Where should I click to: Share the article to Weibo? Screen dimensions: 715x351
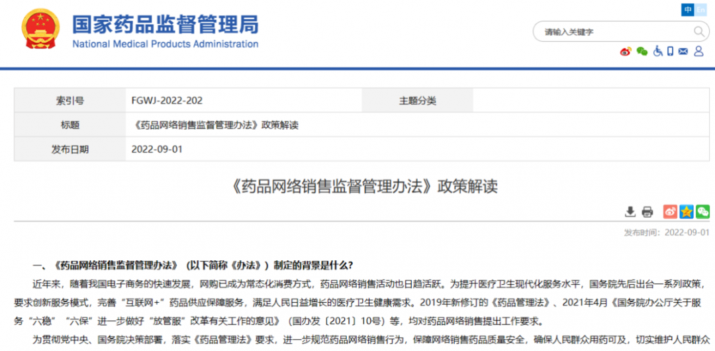670,212
